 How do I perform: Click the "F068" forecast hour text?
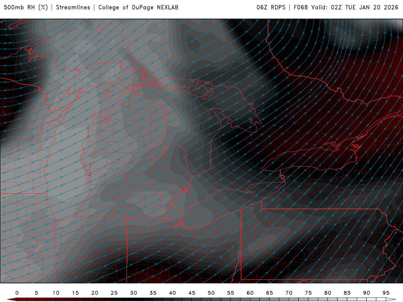(x=300, y=7)
